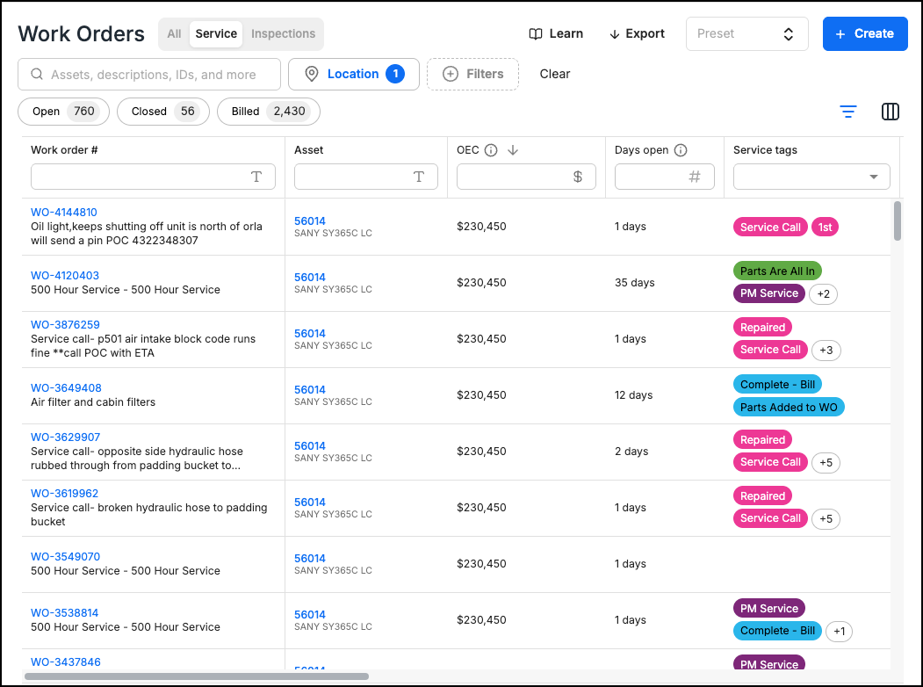Click the Days open column filter field

coord(665,177)
